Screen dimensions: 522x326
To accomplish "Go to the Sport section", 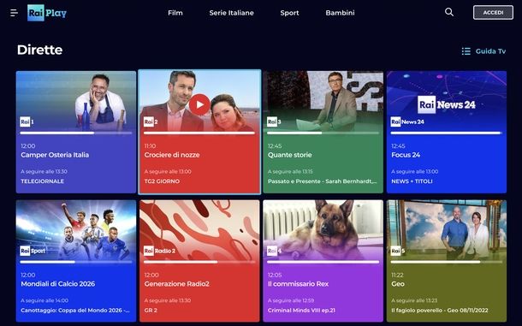I will 289,13.
